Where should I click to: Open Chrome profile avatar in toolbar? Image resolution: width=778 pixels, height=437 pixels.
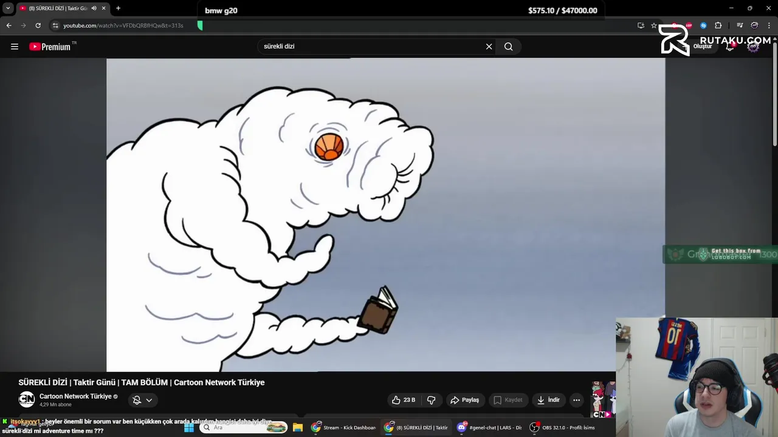click(754, 25)
